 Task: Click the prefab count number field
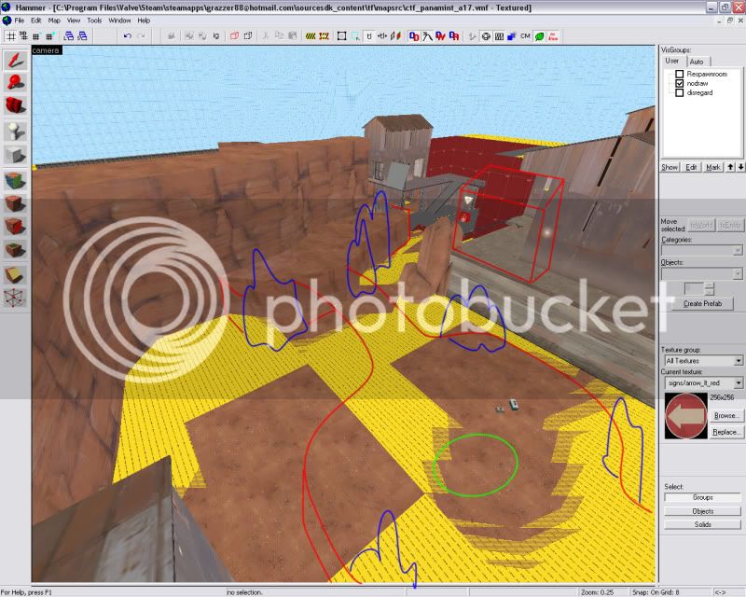tap(694, 288)
